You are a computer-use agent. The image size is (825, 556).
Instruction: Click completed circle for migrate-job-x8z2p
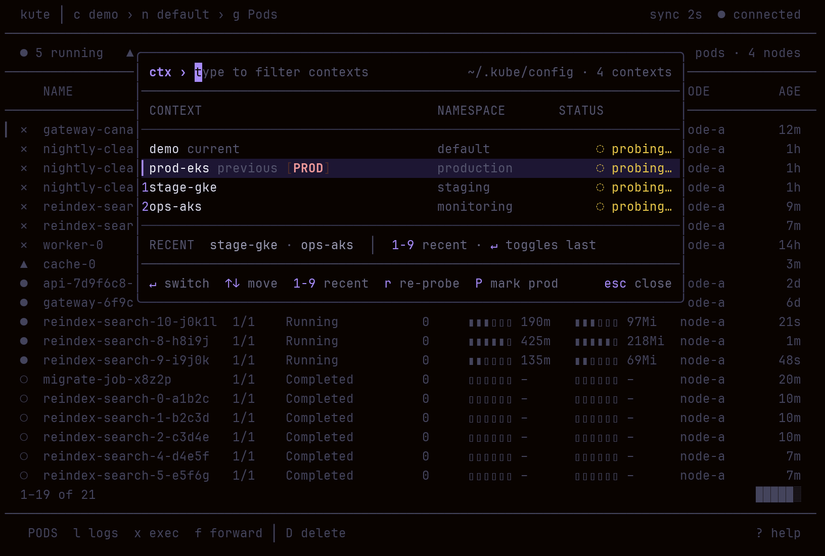point(24,380)
